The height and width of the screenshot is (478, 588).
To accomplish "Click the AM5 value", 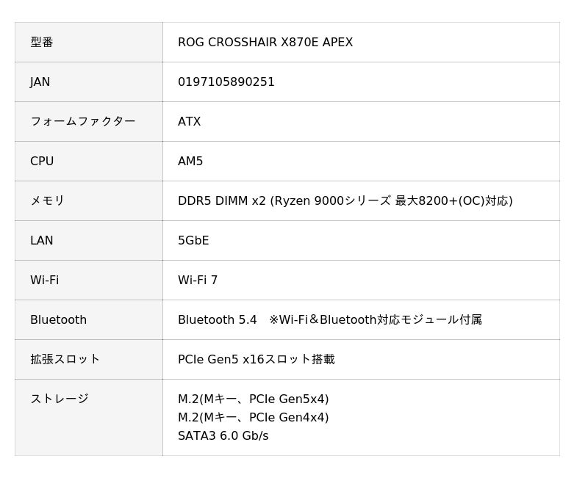I will pyautogui.click(x=190, y=162).
